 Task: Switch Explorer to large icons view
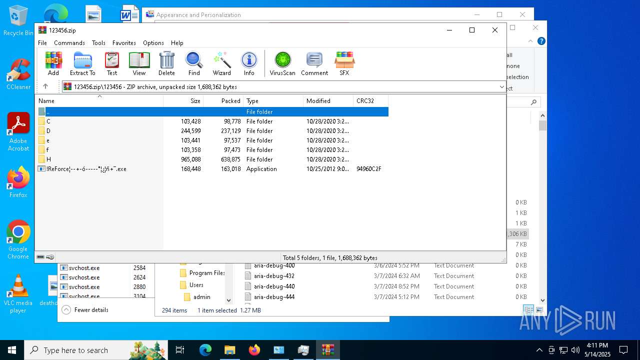(539, 310)
